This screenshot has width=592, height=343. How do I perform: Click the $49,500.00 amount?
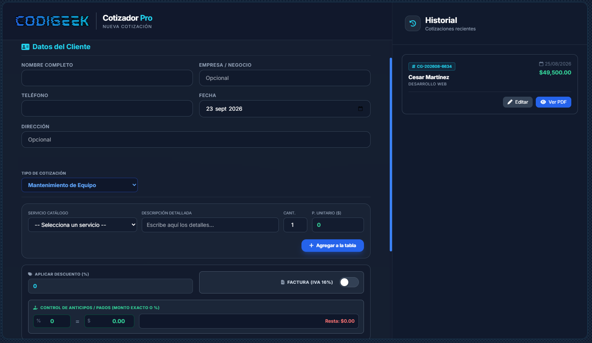pyautogui.click(x=555, y=72)
